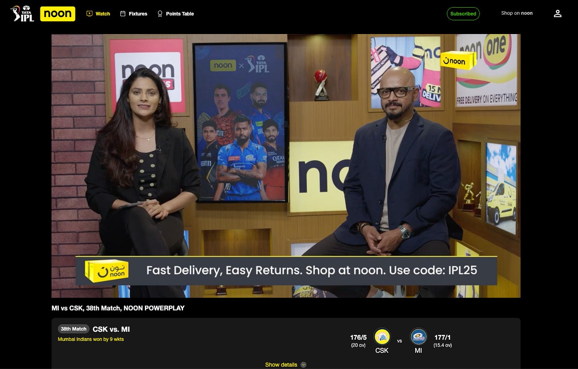Click the CSK score 176/5

coord(358,337)
